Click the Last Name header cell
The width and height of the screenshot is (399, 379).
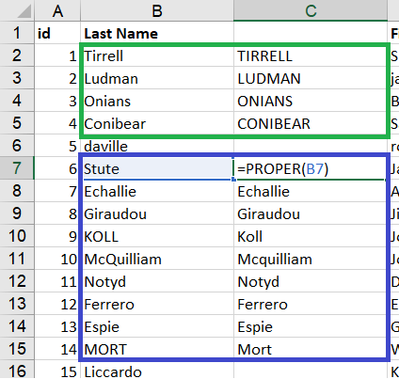pyautogui.click(x=157, y=33)
